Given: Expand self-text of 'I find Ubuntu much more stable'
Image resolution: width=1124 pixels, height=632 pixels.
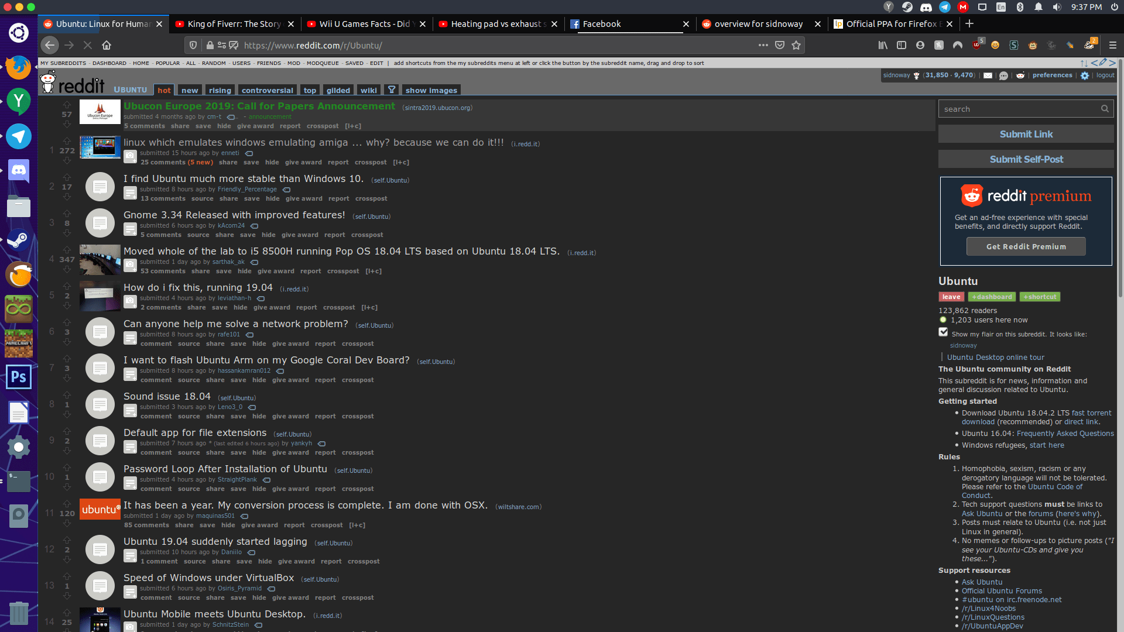Looking at the screenshot, I should [x=131, y=193].
